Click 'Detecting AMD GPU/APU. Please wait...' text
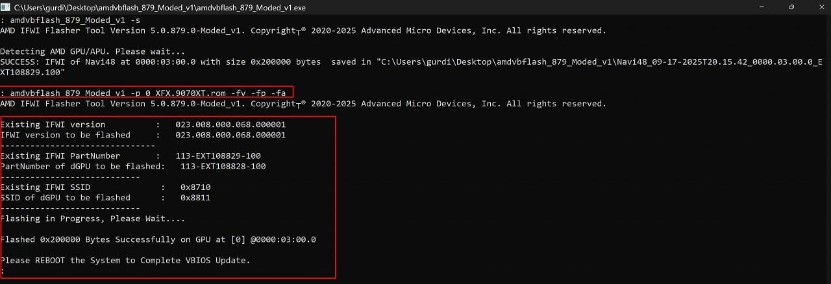 click(92, 51)
